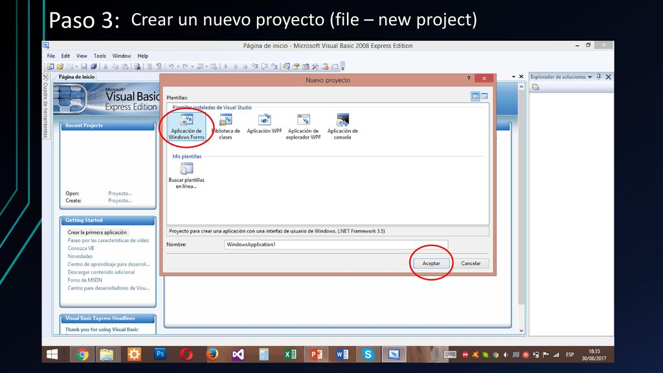Switch dialog to small icons view
663x373 pixels.
coord(484,96)
